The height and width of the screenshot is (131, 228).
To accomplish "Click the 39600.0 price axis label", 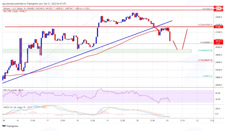I will click(219, 62).
